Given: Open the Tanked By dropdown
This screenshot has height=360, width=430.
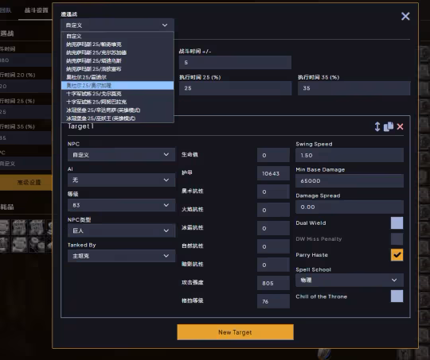Looking at the screenshot, I should [x=121, y=256].
